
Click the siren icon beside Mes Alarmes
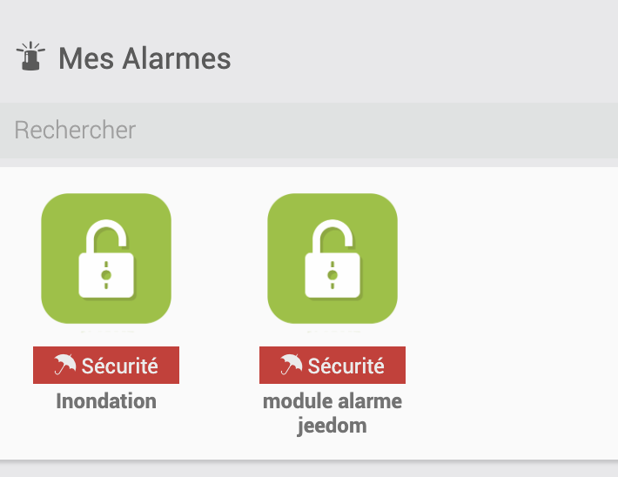coord(31,57)
